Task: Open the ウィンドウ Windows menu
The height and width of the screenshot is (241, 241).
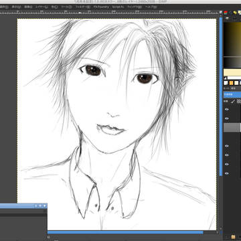Action: [x=135, y=7]
